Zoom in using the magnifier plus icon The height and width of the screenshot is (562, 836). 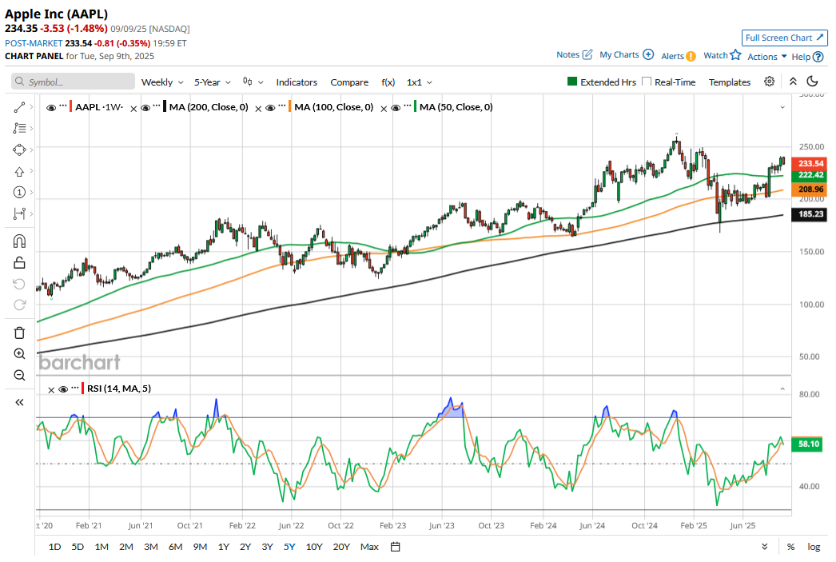coord(19,354)
